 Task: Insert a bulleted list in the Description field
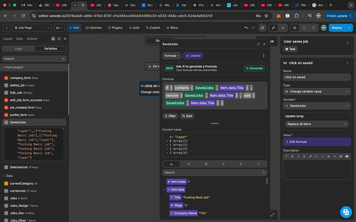(317, 156)
